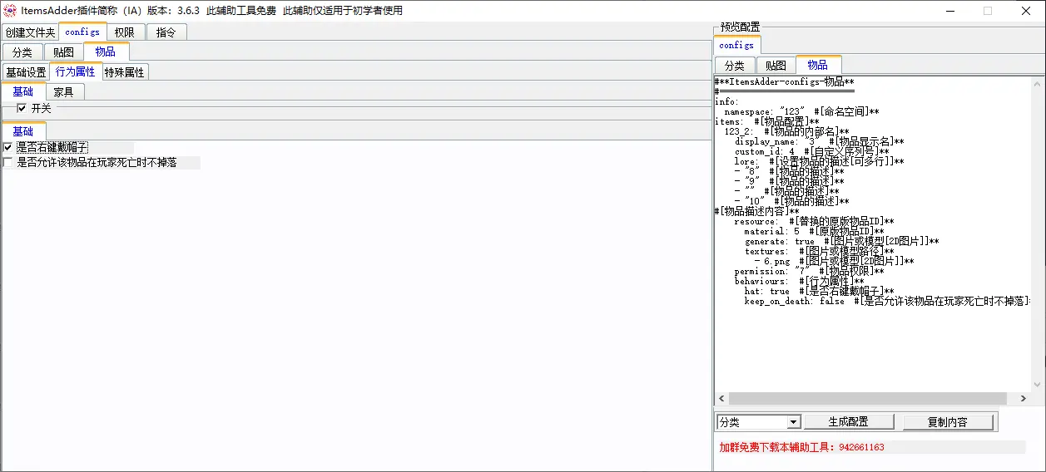This screenshot has height=472, width=1046.
Task: Open the 基础设置 tab
Action: tap(26, 72)
